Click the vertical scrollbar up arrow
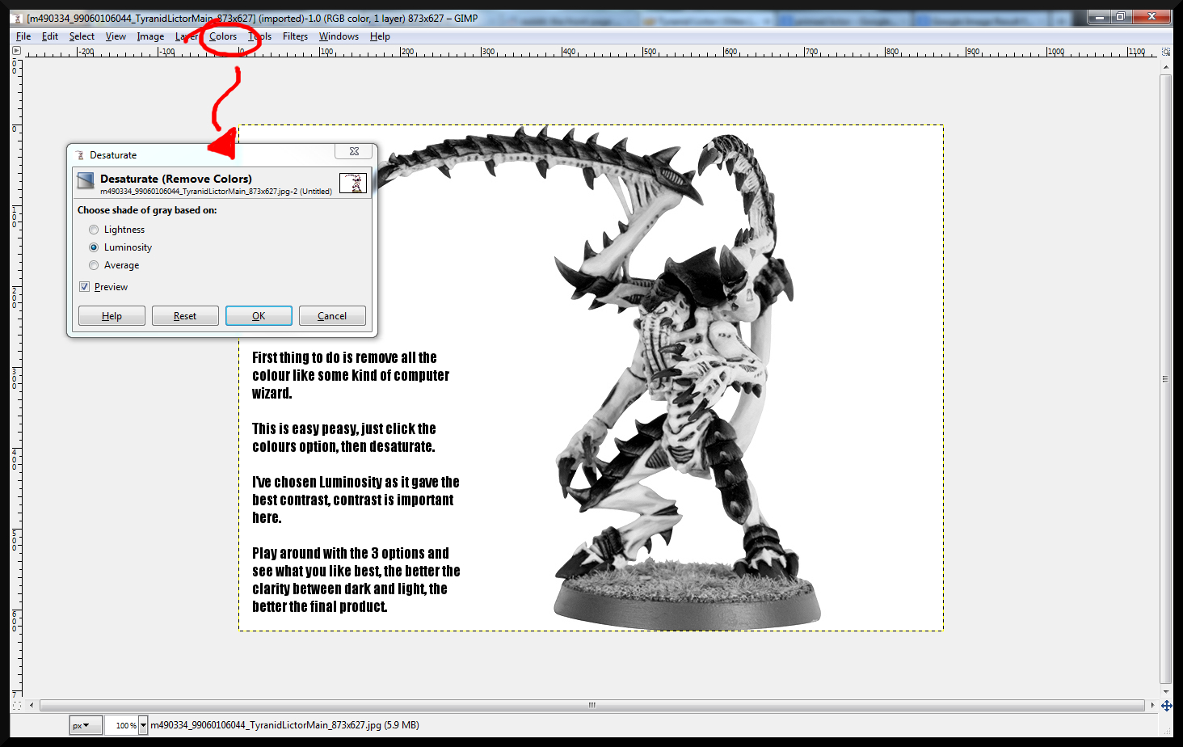Viewport: 1183px width, 747px height. point(1165,68)
